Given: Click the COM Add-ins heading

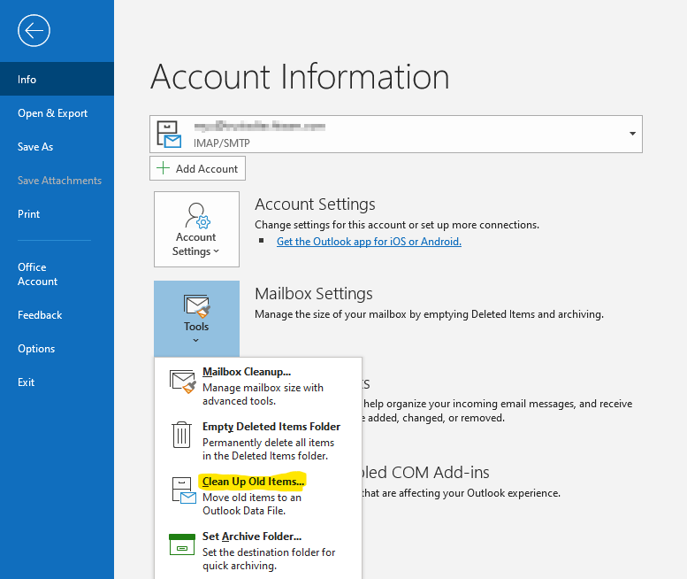Looking at the screenshot, I should pos(425,473).
